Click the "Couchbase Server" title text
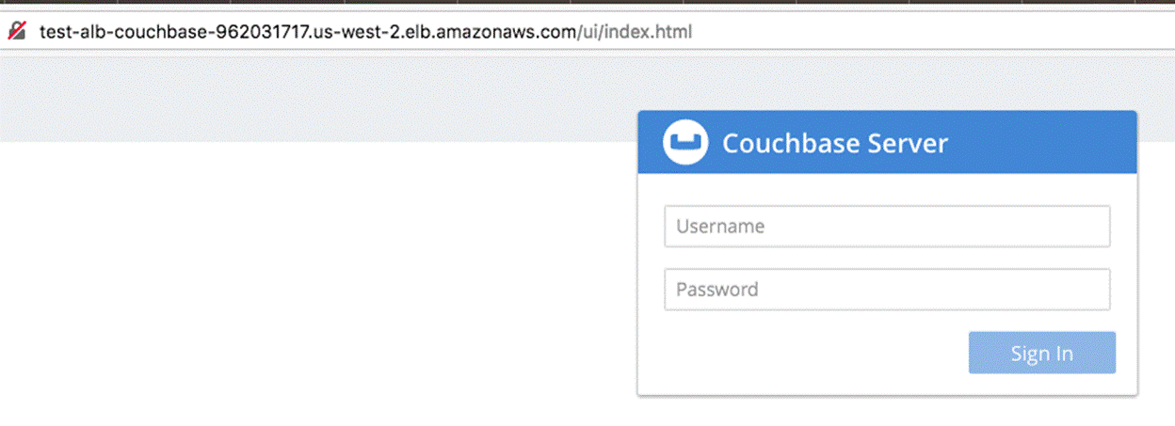Viewport: 1175px width, 426px height. click(834, 144)
